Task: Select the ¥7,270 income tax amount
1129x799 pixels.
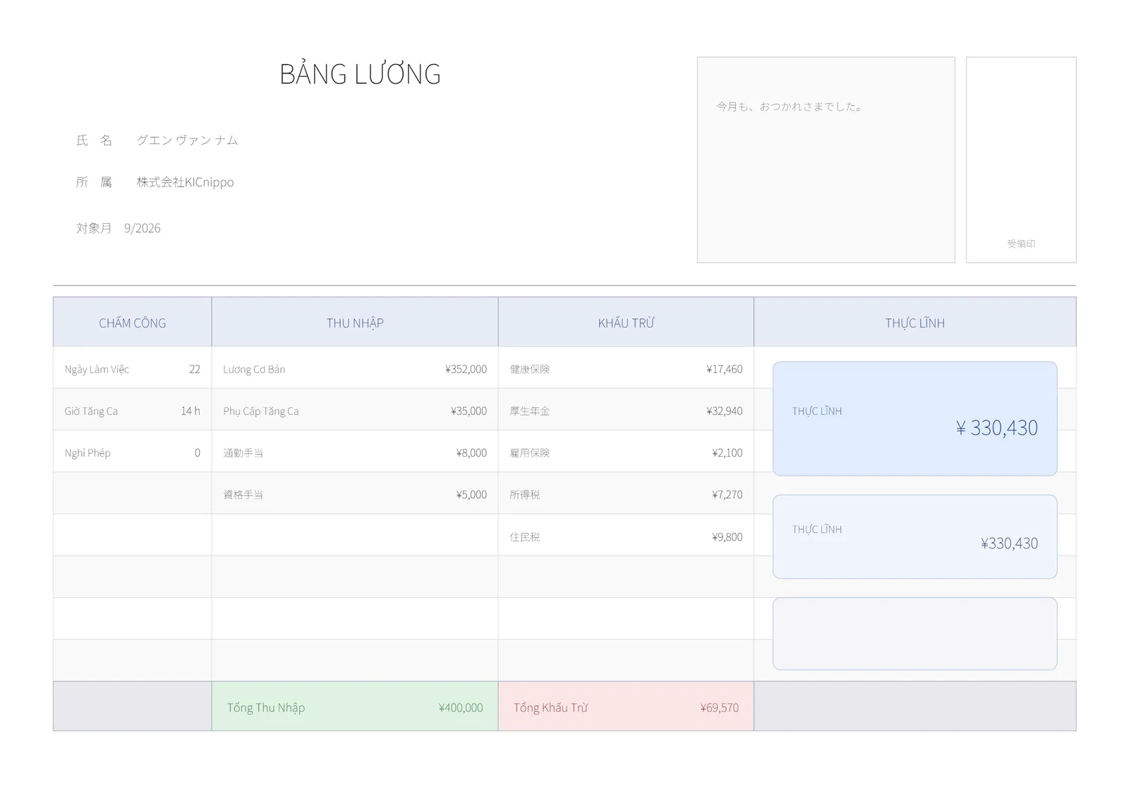Action: tap(727, 495)
